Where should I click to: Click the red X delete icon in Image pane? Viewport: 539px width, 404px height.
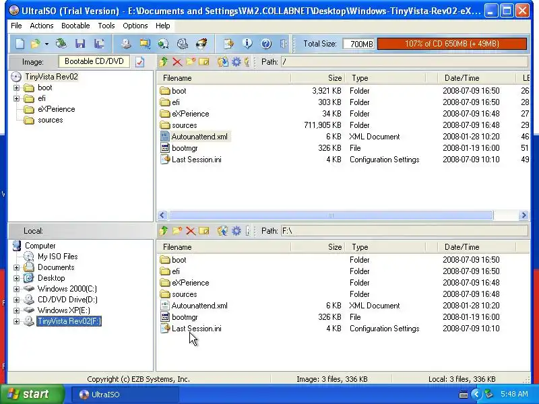tap(177, 62)
